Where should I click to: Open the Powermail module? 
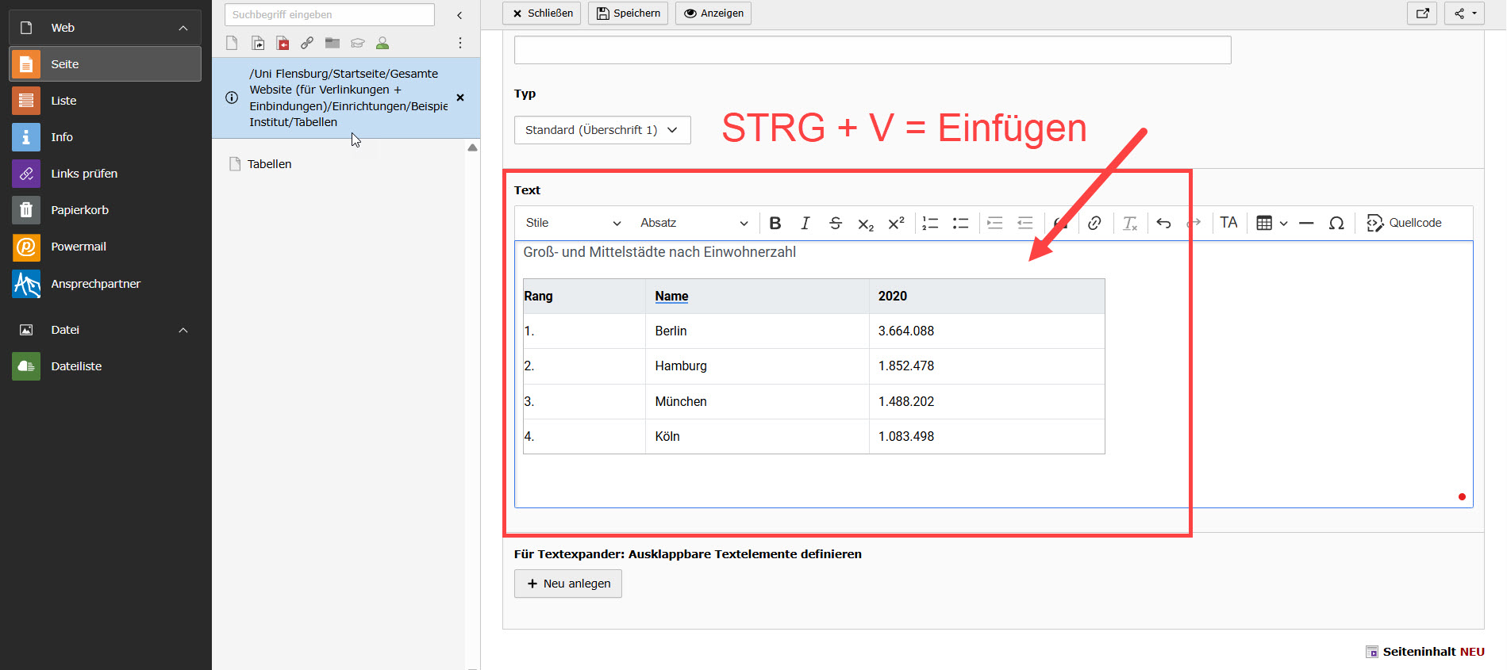(x=78, y=247)
